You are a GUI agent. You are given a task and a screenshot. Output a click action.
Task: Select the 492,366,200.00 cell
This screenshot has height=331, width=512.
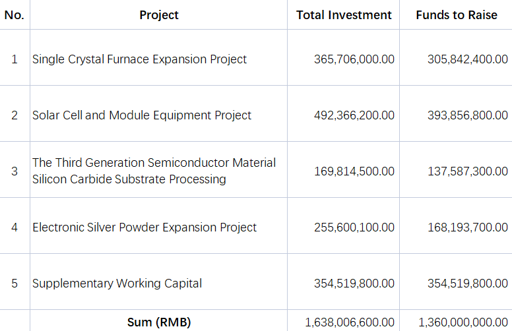(x=344, y=113)
